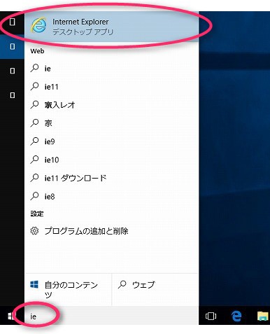This screenshot has height=334, width=270.
Task: Open "プログラムの追加と削除" settings result
Action: click(111, 231)
